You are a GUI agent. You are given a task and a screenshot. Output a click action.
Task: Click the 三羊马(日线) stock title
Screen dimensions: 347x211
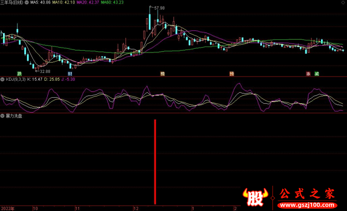(x=12, y=3)
